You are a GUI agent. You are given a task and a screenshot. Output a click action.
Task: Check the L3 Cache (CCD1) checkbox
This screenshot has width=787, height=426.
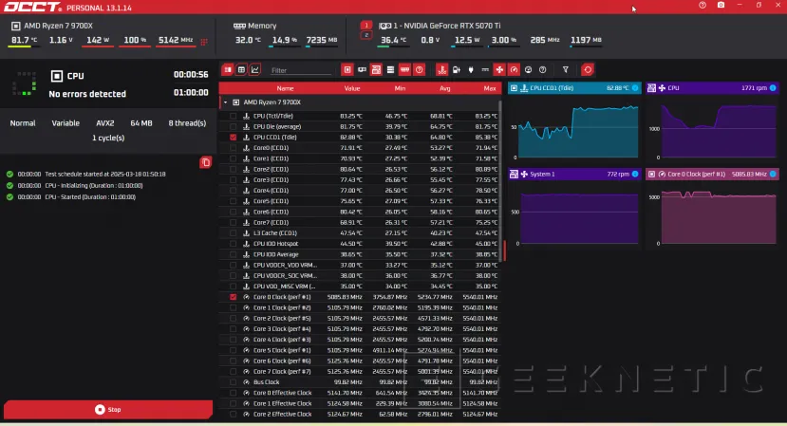[x=233, y=232]
